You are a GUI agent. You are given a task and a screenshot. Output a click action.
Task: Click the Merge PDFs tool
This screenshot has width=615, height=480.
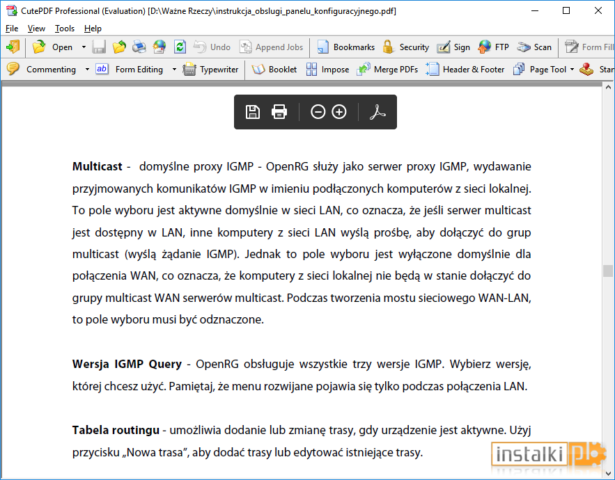pyautogui.click(x=387, y=70)
